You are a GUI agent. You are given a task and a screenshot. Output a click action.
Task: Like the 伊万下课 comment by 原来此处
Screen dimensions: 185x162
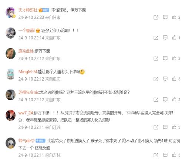(x=174, y=58)
